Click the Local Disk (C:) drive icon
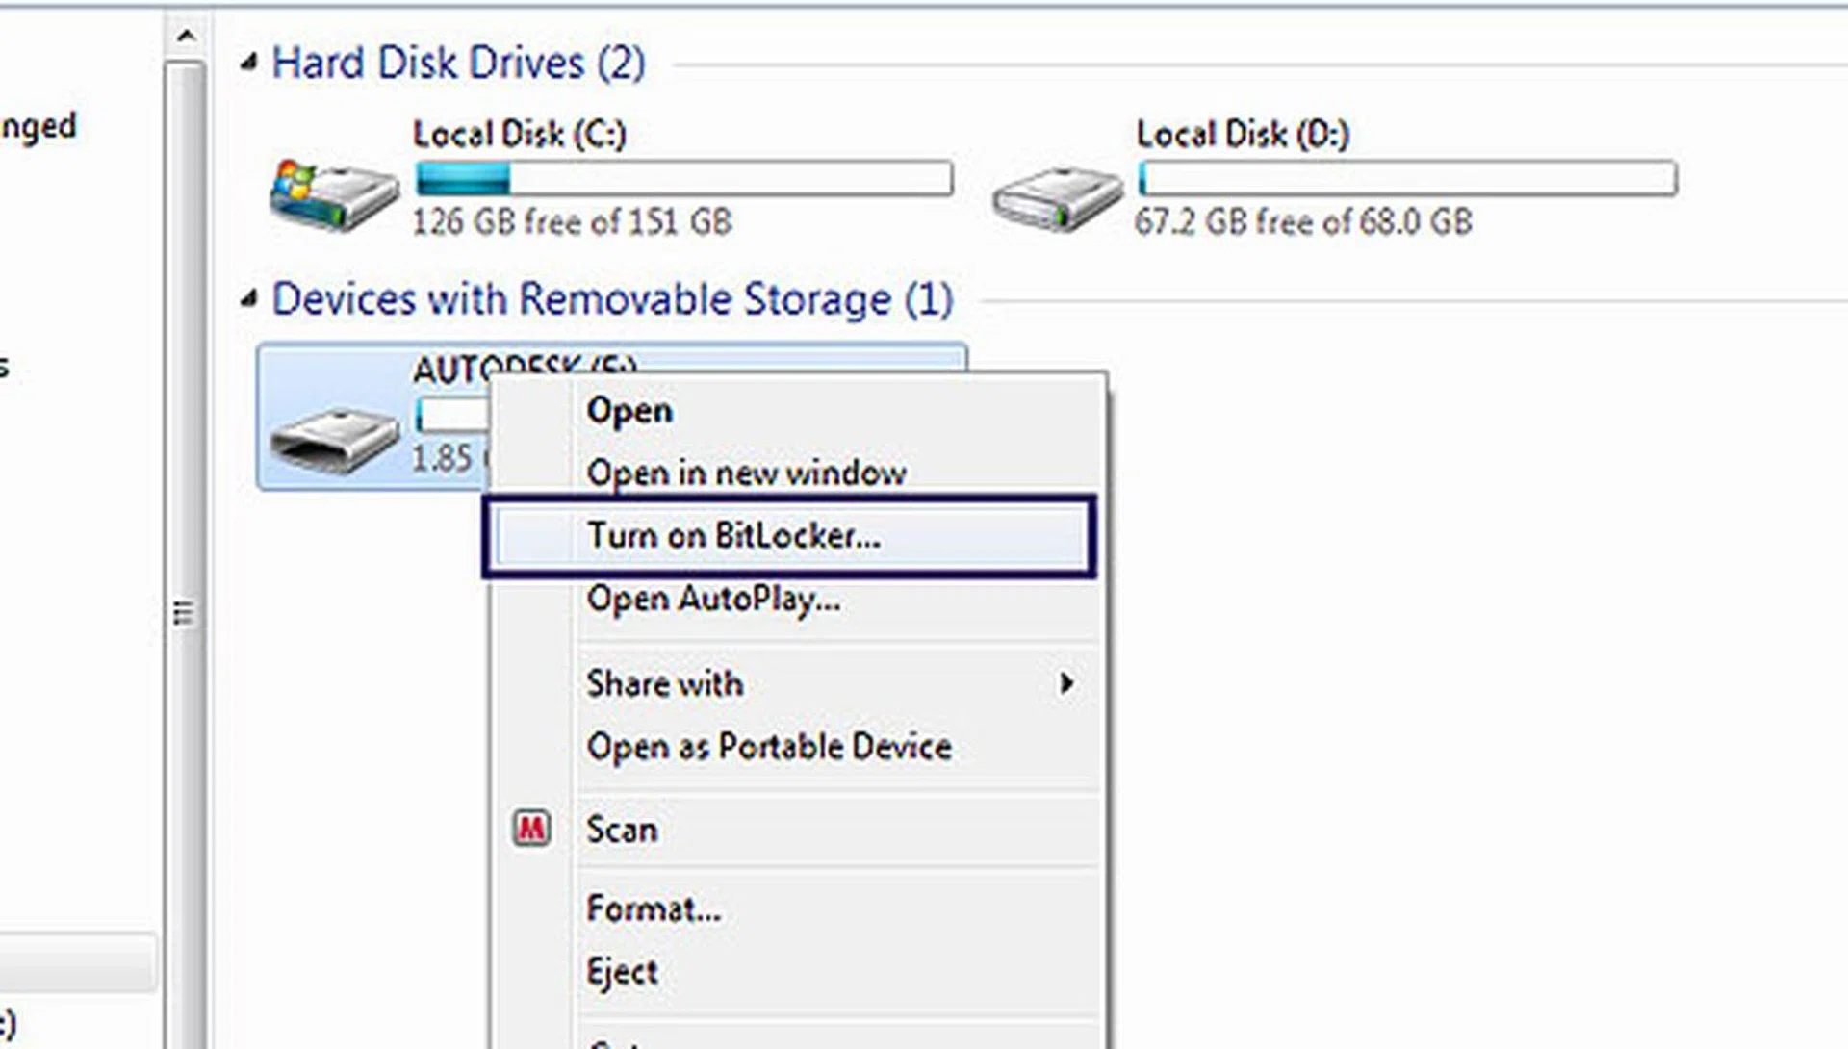The image size is (1848, 1049). pos(334,193)
